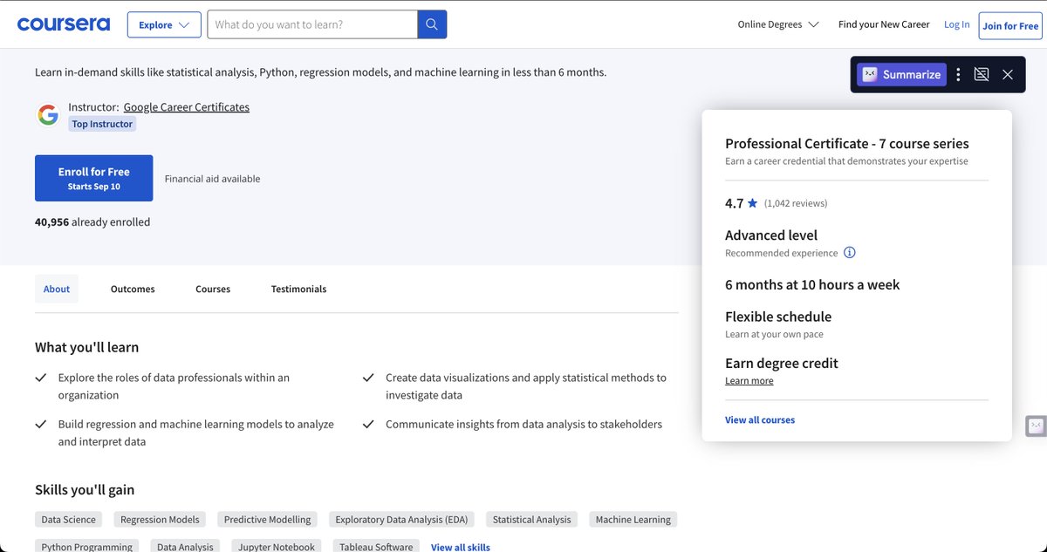The width and height of the screenshot is (1047, 552).
Task: Click View all courses link
Action: click(760, 419)
